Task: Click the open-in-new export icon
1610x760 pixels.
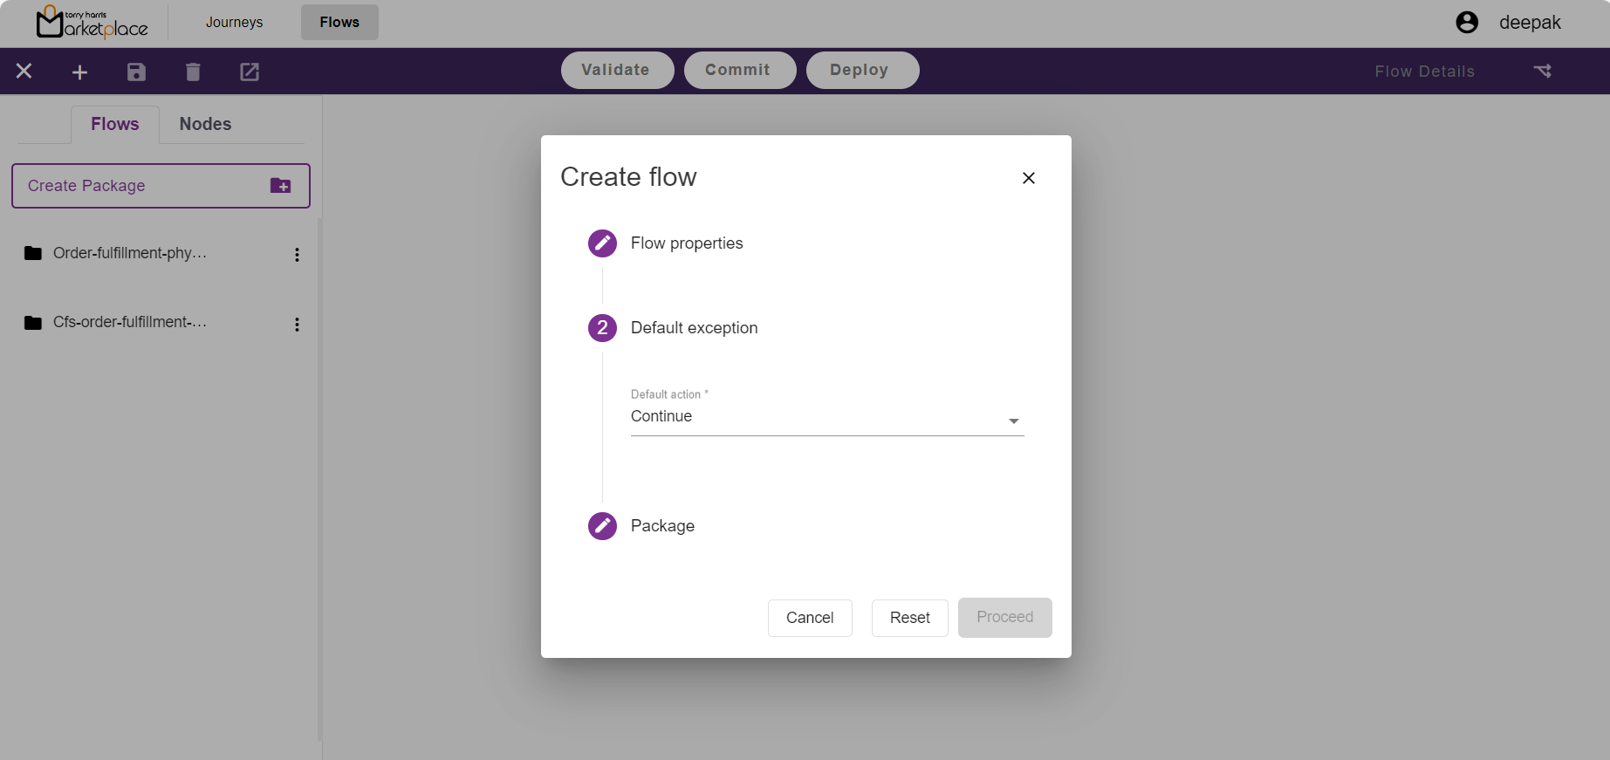Action: pyautogui.click(x=250, y=72)
